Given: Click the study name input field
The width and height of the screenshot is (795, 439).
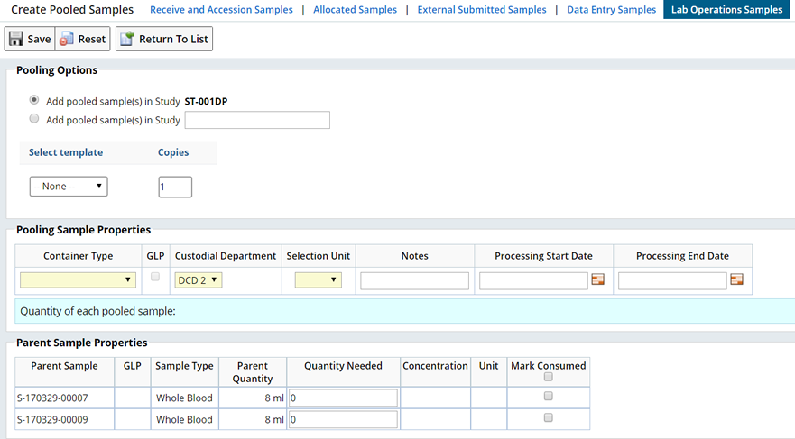Looking at the screenshot, I should click(x=257, y=120).
